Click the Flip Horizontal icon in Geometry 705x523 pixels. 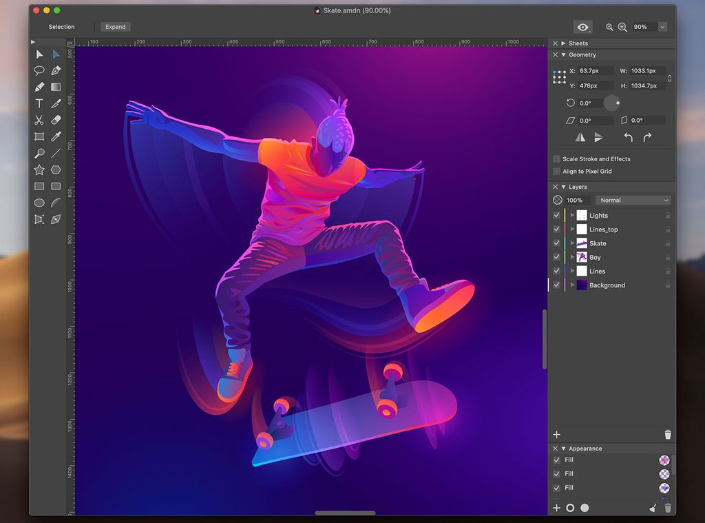click(x=580, y=137)
